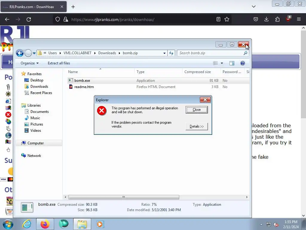Click Details >> button in error dialog

[x=197, y=126]
